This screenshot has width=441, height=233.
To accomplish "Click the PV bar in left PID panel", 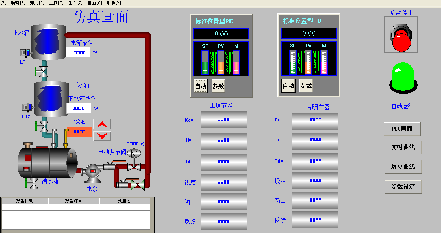I will (220, 62).
